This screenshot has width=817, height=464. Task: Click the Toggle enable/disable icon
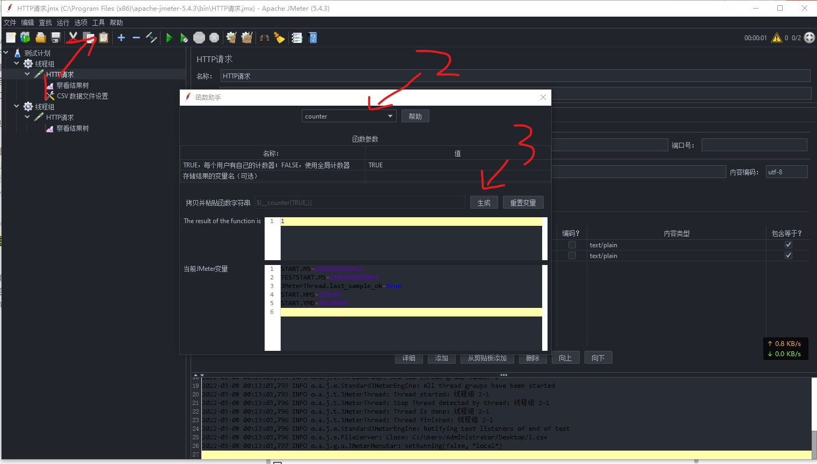pos(151,38)
